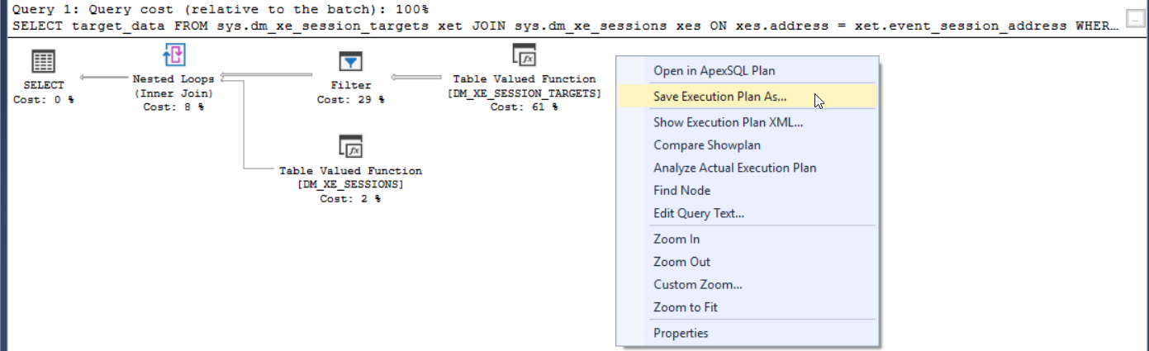Screen dimensions: 1149x351
Task: Click the SELECT operator icon
Action: (43, 62)
